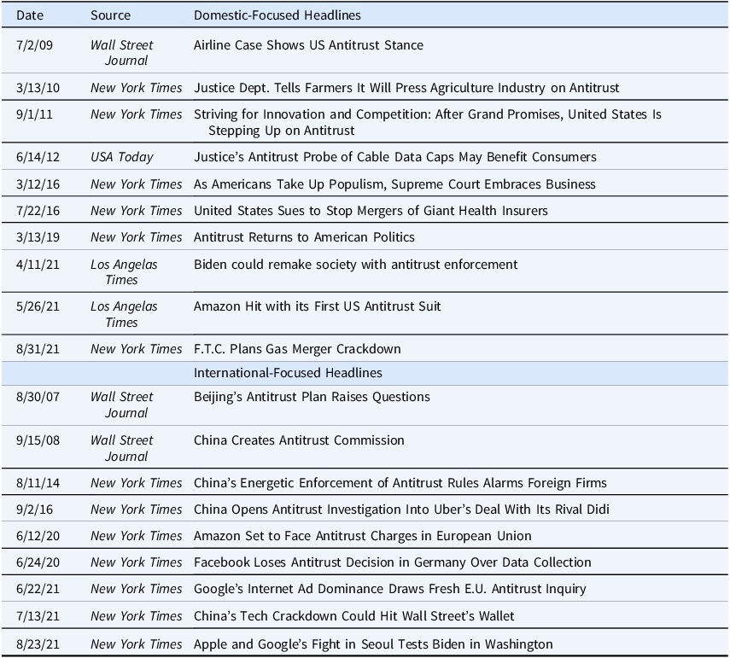Image resolution: width=730 pixels, height=658 pixels.
Task: Select the "Domestic-Focused Headlines" header
Action: coord(277,15)
